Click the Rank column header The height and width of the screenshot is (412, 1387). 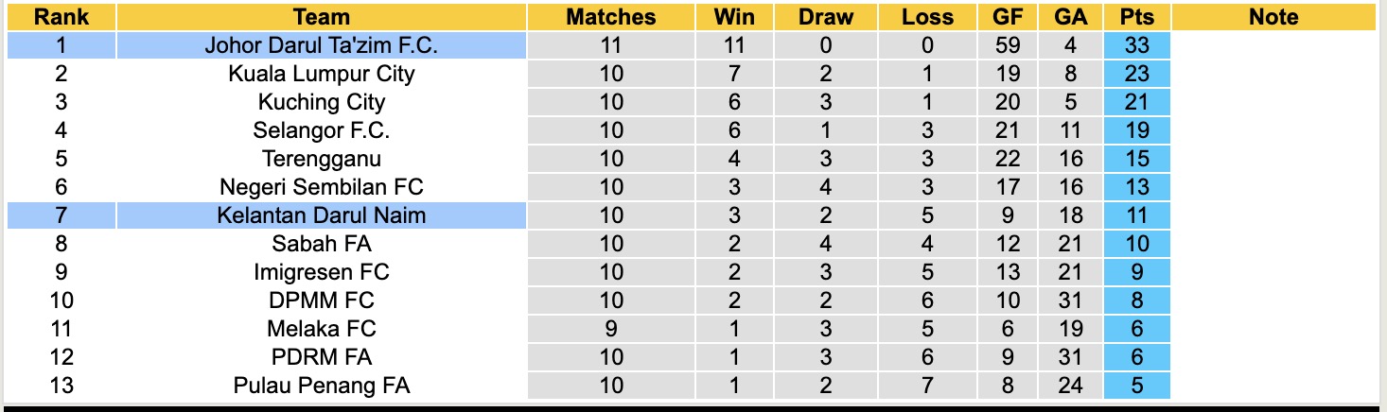(61, 17)
